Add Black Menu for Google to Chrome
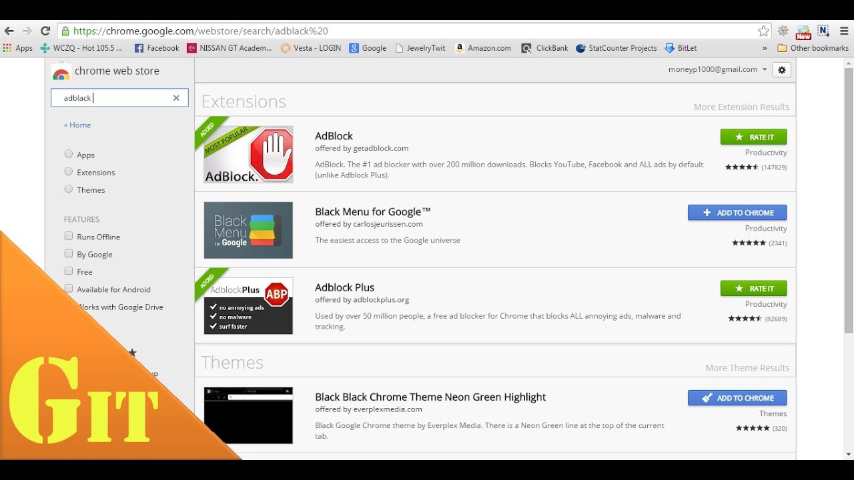Screen dimensions: 854x480 click(x=737, y=213)
